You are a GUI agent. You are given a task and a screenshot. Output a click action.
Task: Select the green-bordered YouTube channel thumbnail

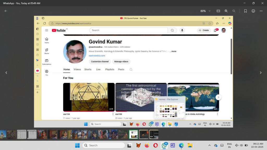(133, 134)
